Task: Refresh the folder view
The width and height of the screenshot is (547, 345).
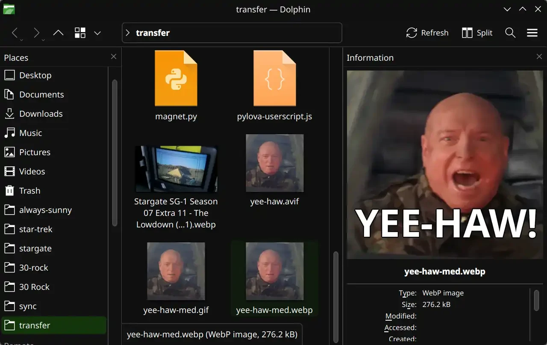Action: pyautogui.click(x=427, y=33)
